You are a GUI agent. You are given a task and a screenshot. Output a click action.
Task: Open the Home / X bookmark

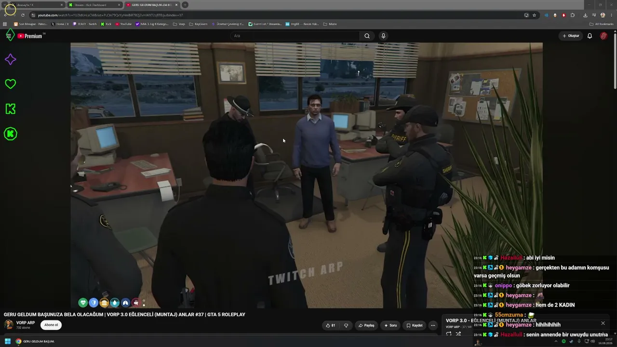point(60,24)
